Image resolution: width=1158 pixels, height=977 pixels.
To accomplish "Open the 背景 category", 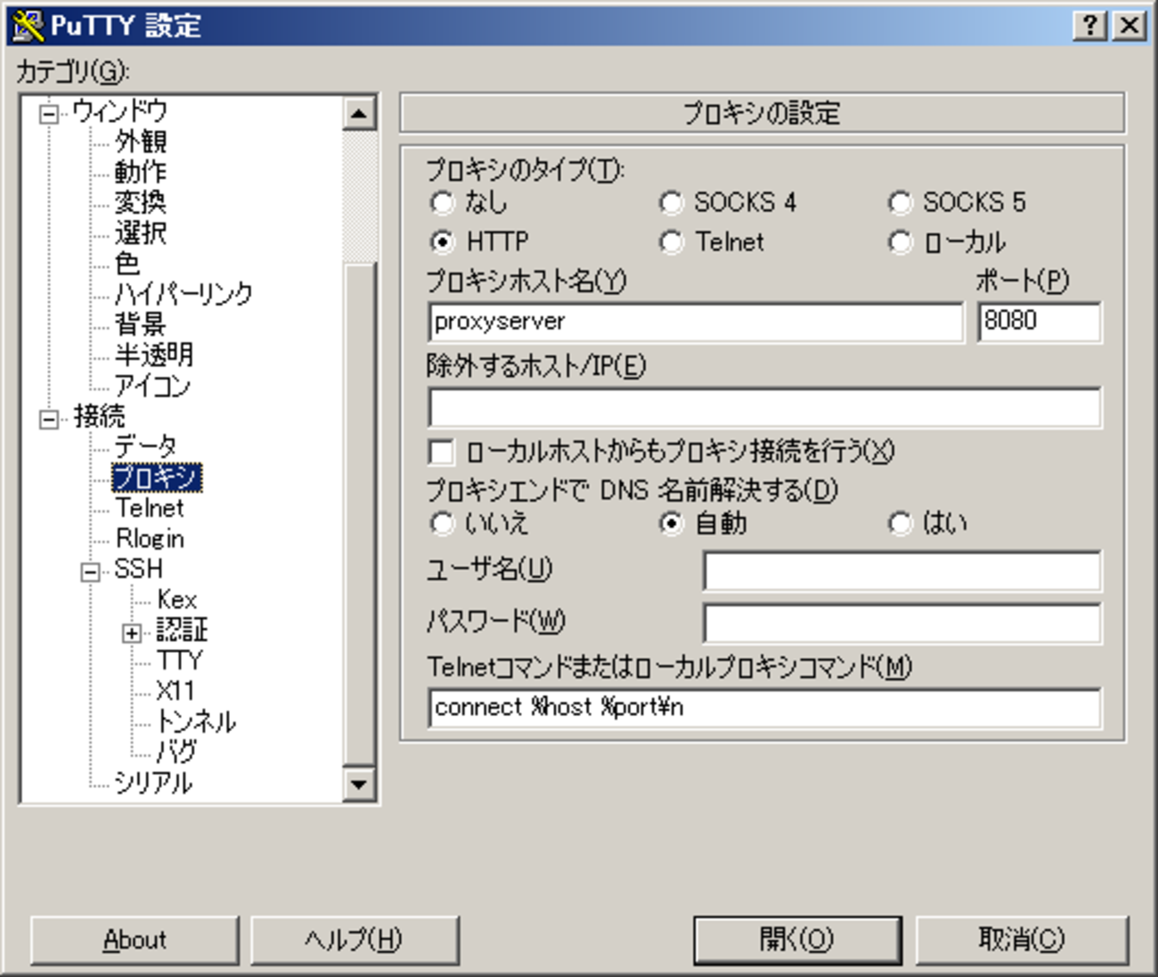I will [141, 324].
